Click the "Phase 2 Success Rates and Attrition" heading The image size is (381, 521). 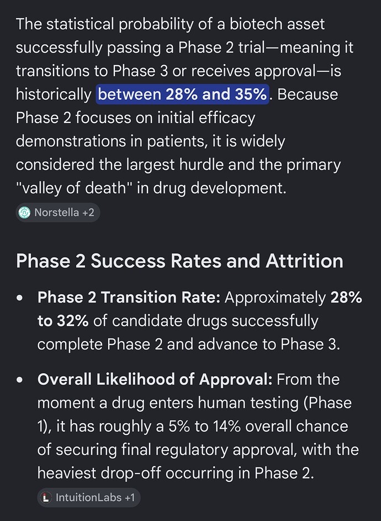(179, 261)
